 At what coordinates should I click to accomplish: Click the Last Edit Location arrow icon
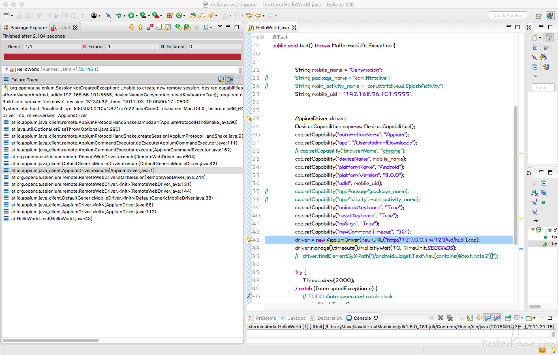click(x=249, y=15)
